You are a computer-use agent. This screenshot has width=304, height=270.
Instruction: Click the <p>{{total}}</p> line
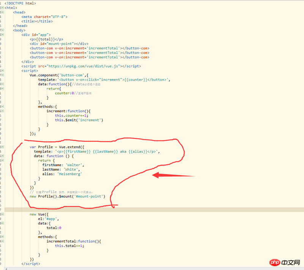coord(46,39)
